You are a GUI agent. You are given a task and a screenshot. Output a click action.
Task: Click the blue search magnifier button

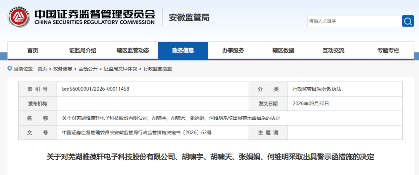pyautogui.click(x=408, y=21)
